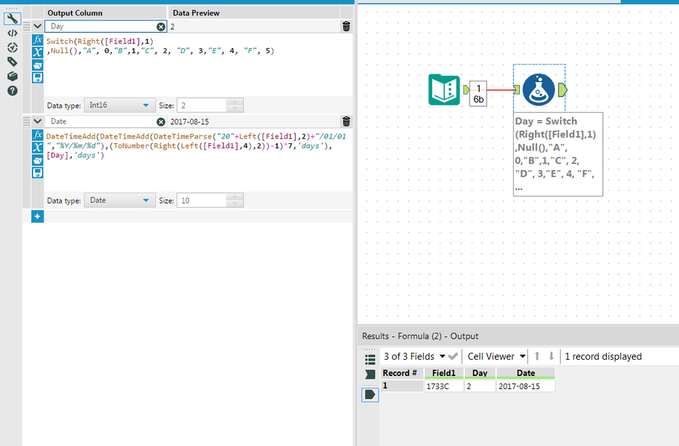Show the messages list icon in Results

click(x=370, y=359)
